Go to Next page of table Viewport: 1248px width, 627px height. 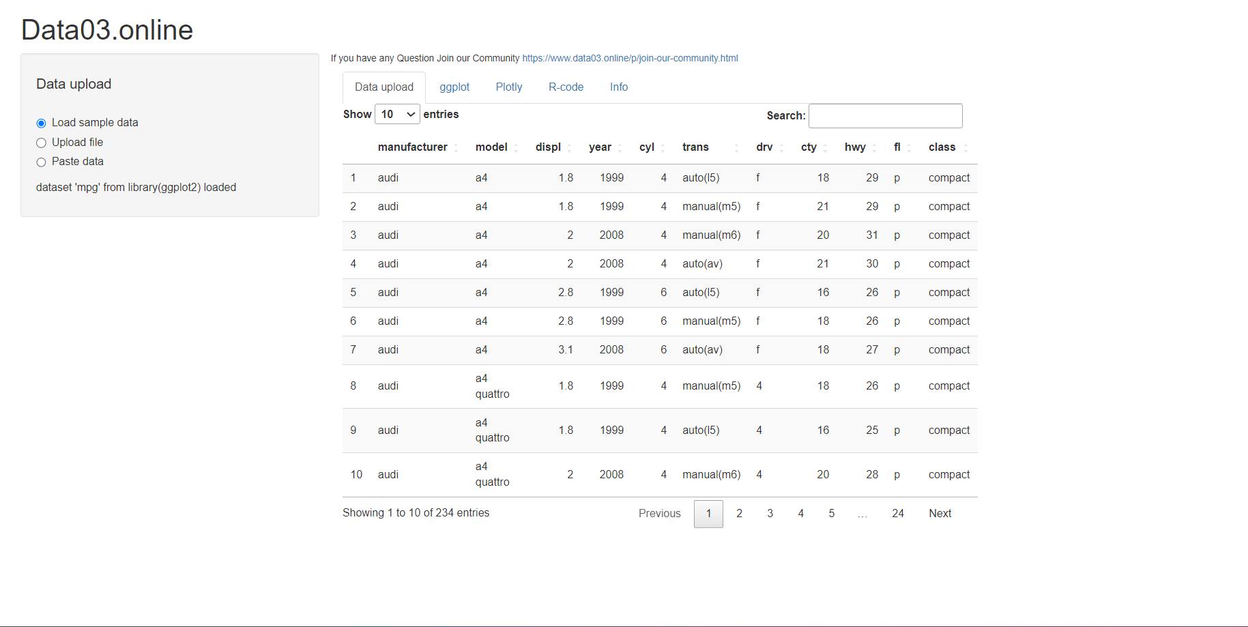point(940,514)
